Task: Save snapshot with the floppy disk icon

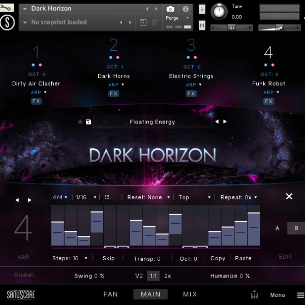Action: (143, 22)
